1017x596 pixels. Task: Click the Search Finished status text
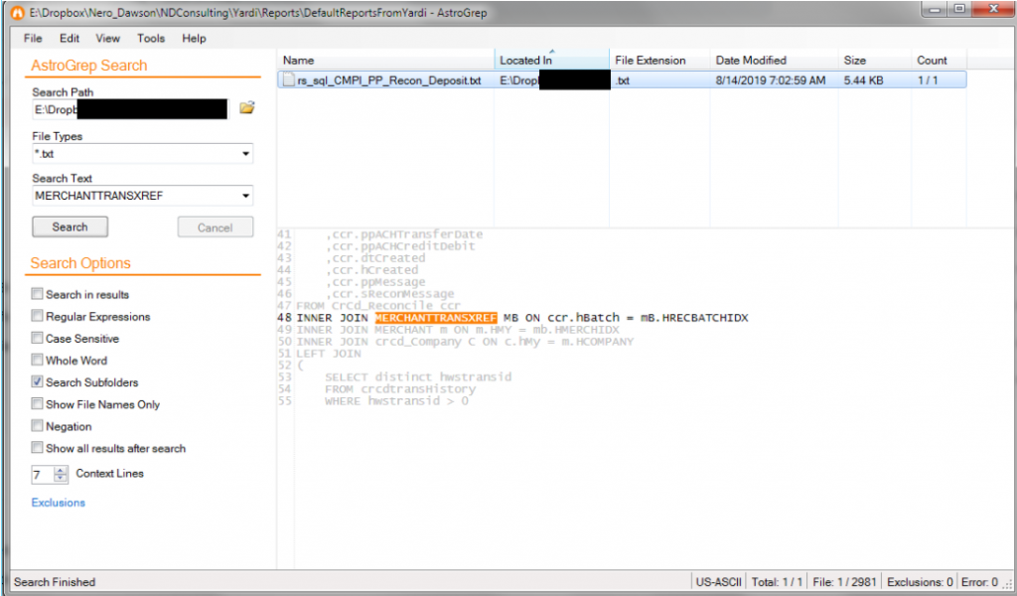[x=55, y=582]
